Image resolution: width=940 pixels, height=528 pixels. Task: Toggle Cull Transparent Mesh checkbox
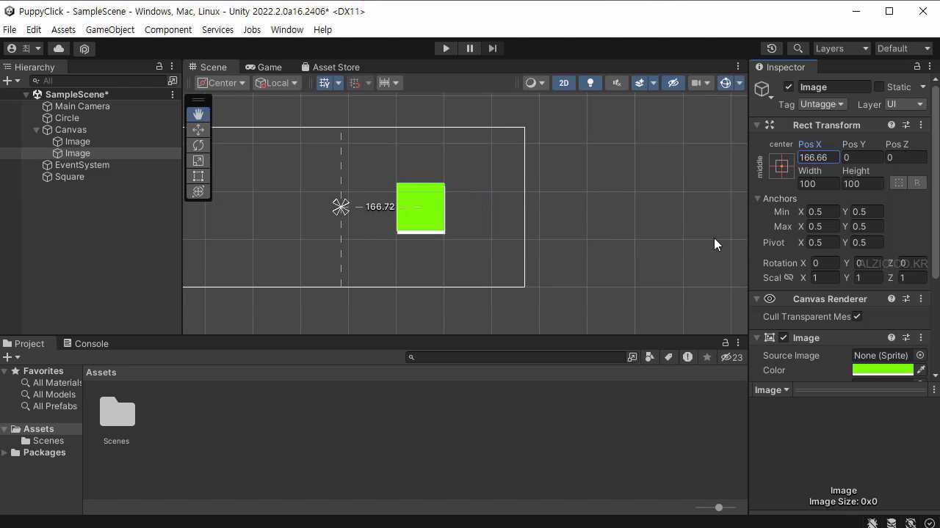pyautogui.click(x=857, y=317)
